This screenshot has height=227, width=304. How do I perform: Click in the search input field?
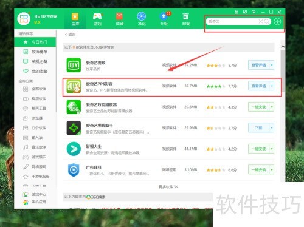[233, 21]
